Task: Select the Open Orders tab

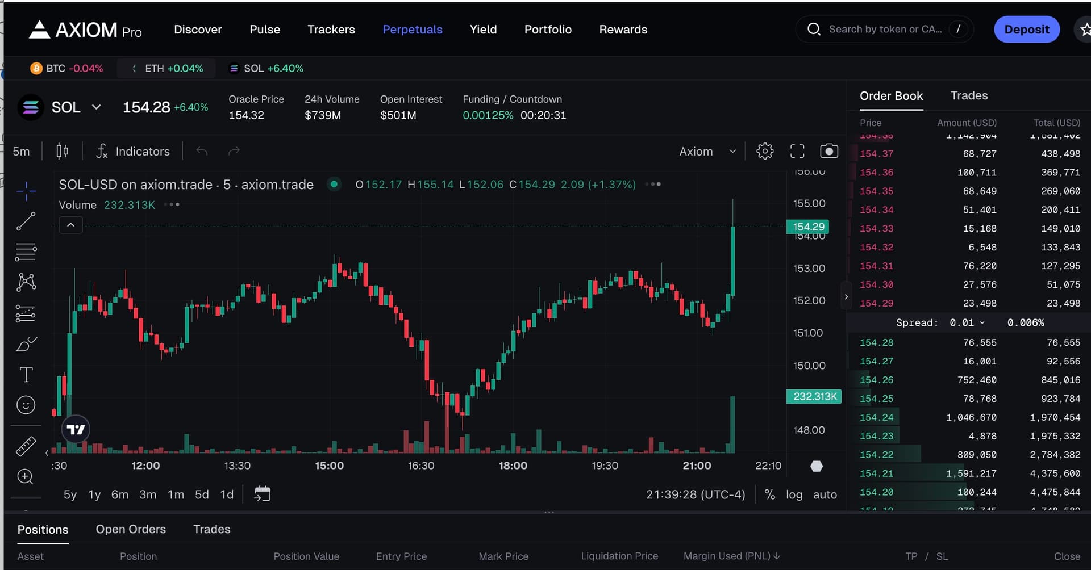Action: point(131,529)
